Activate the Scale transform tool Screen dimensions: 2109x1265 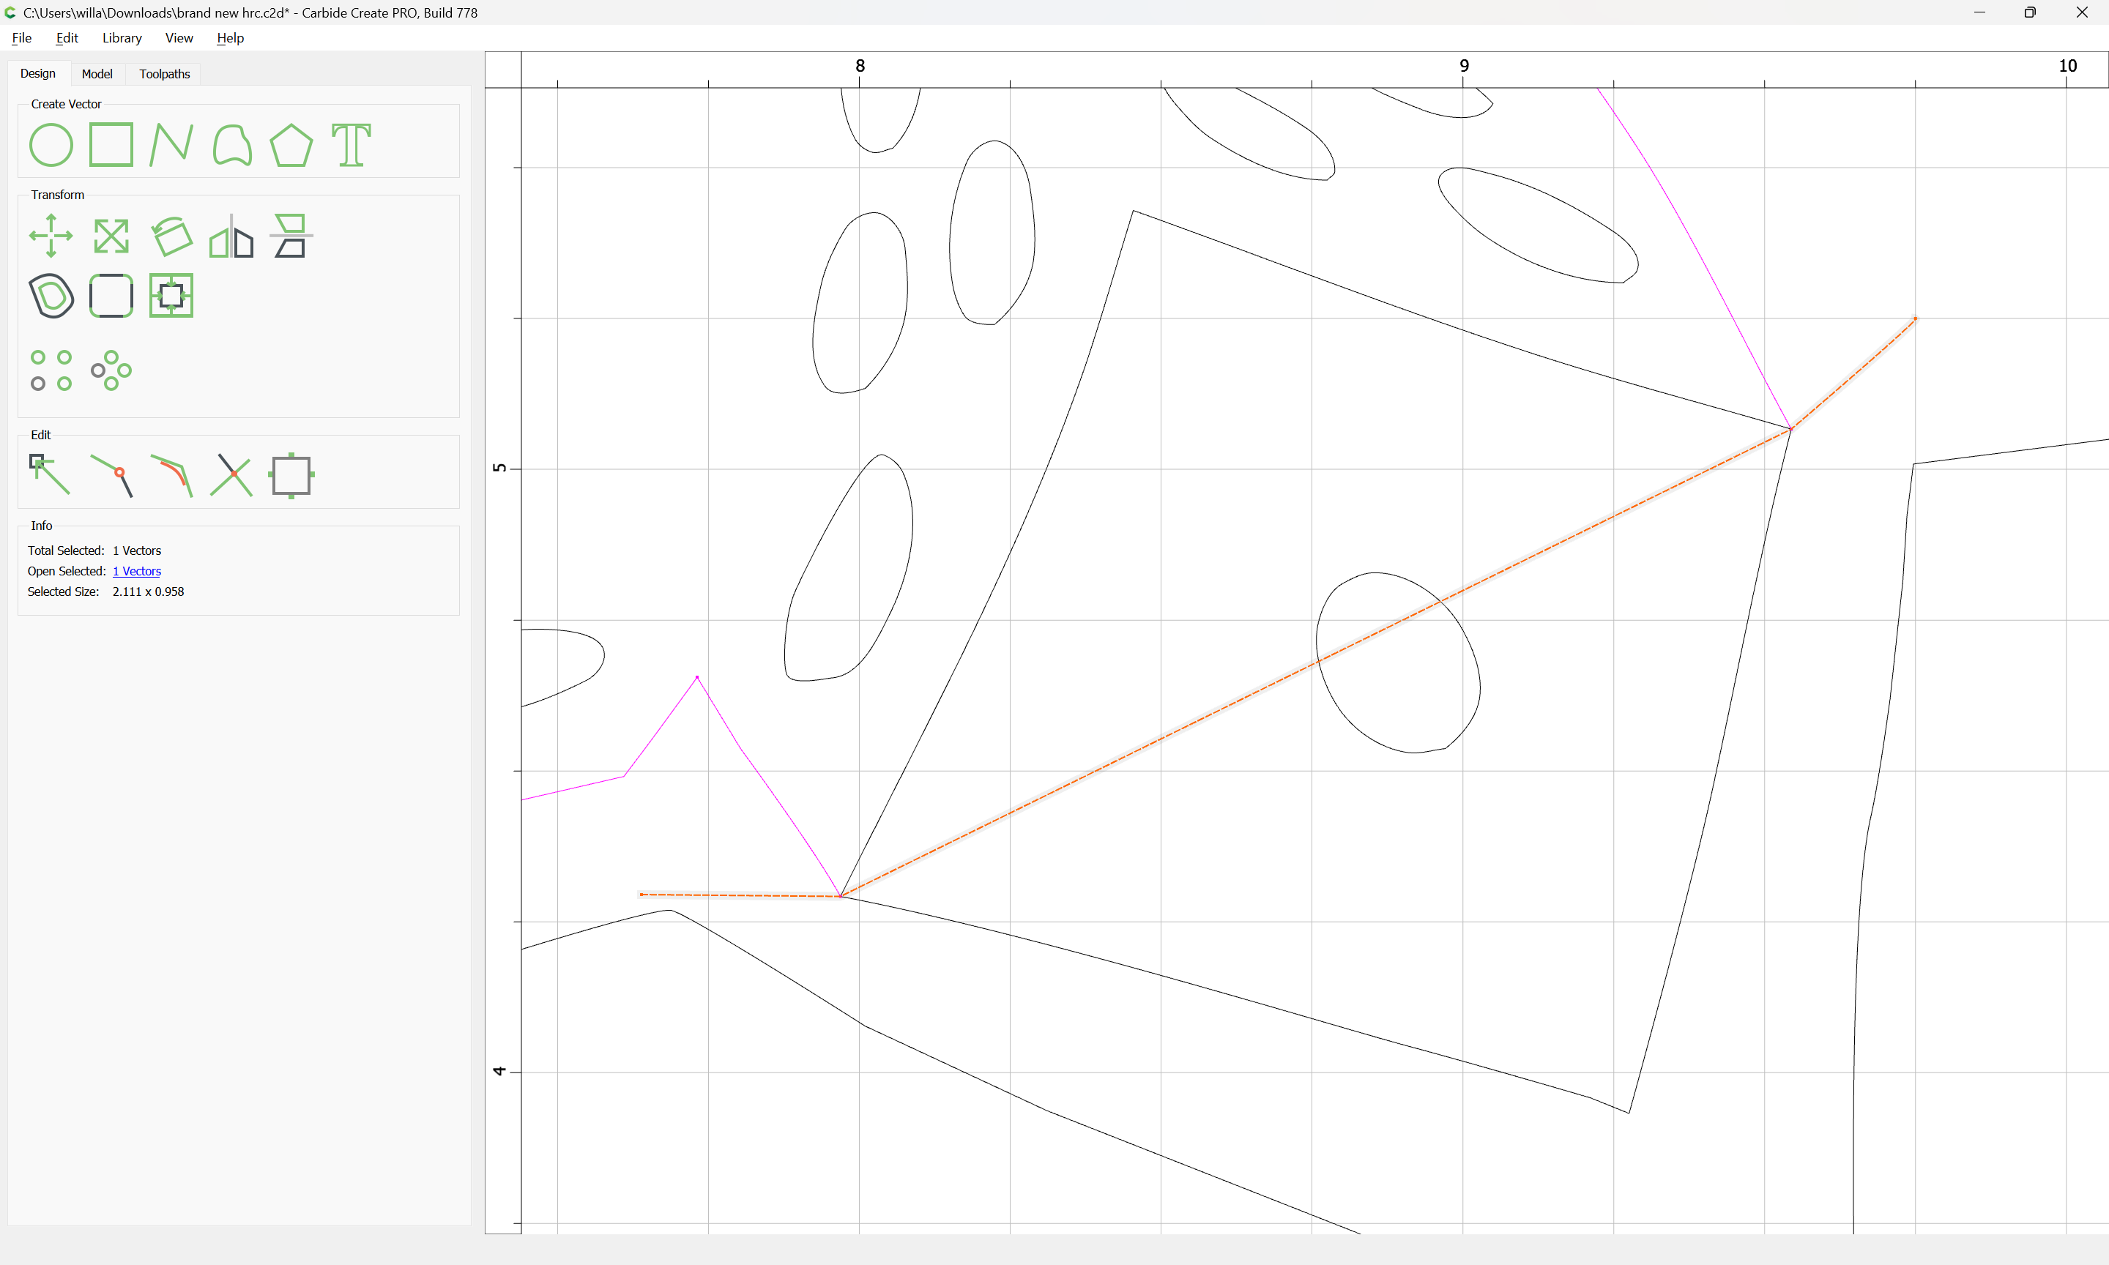111,236
